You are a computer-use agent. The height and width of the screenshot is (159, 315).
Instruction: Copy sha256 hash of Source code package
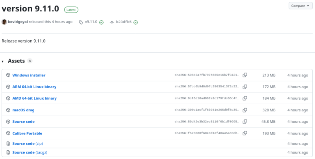[x=245, y=122]
